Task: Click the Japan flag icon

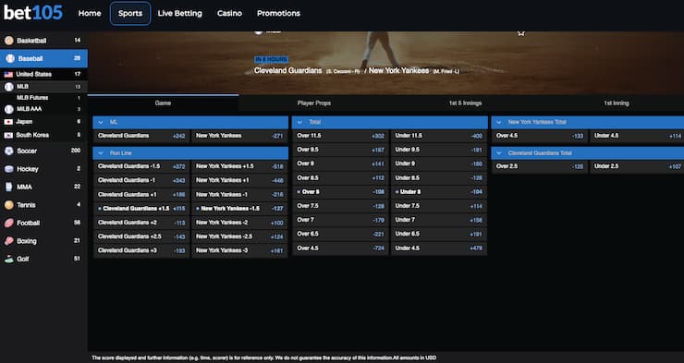Action: [8, 122]
